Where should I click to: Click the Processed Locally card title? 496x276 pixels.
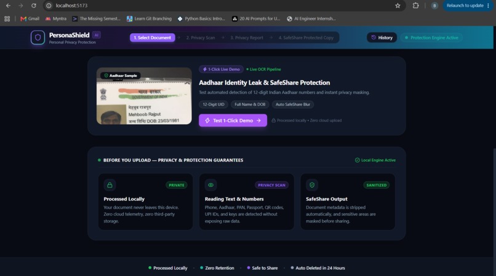click(124, 199)
